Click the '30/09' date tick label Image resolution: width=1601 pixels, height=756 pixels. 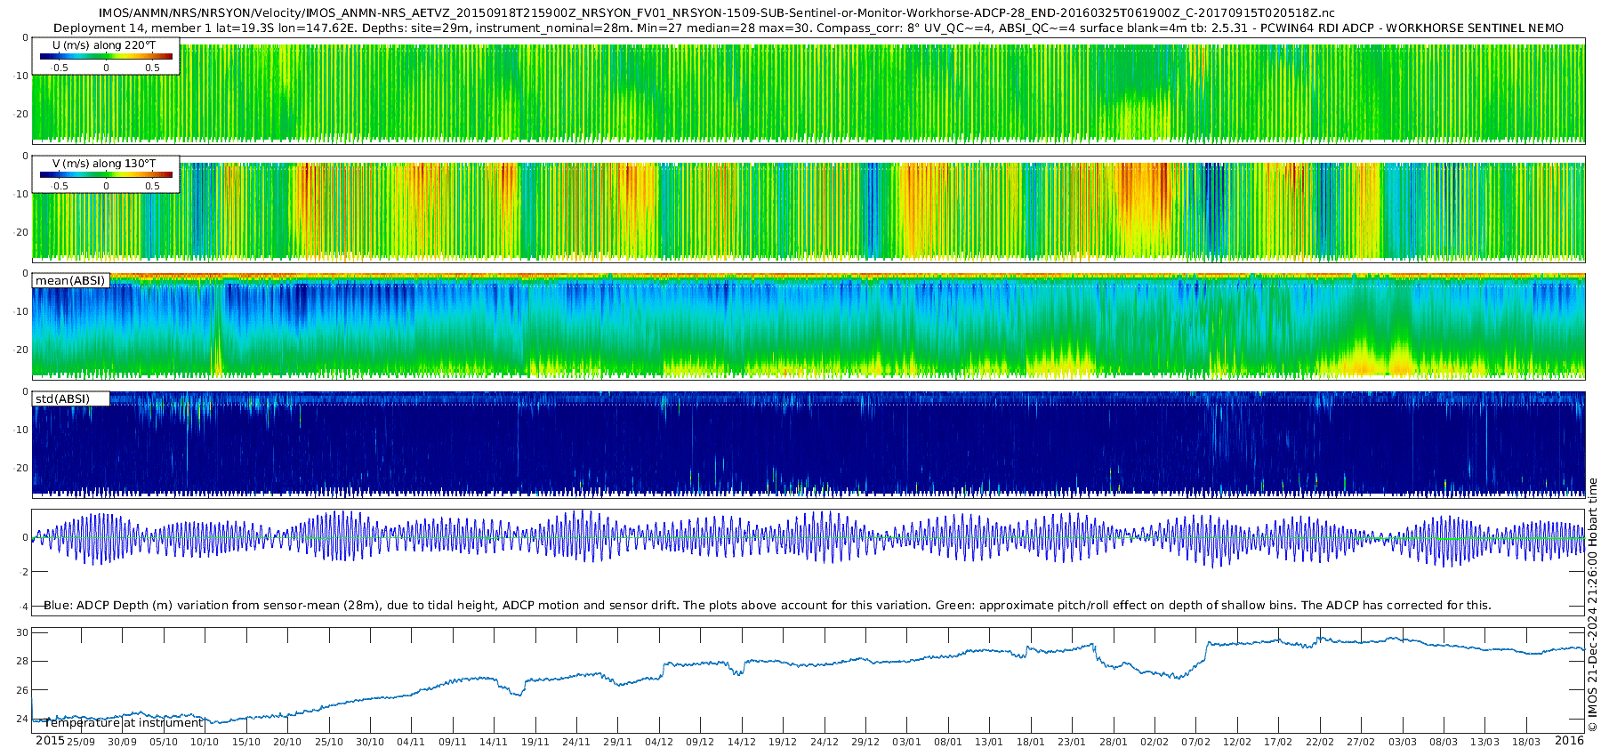point(122,742)
